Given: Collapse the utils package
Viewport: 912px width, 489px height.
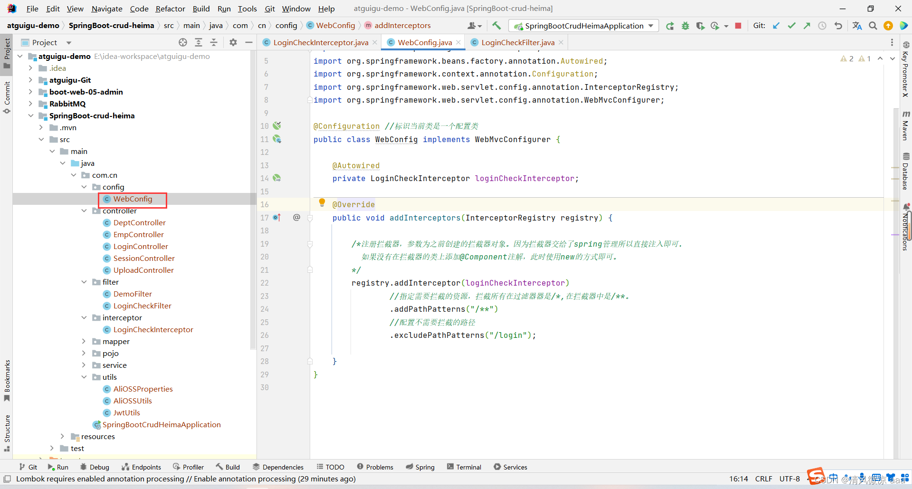Looking at the screenshot, I should pyautogui.click(x=84, y=377).
